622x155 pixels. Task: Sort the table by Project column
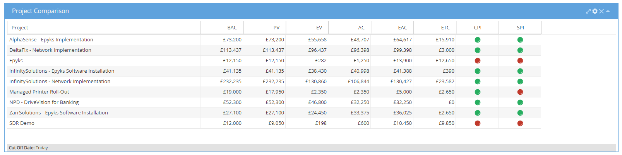(x=20, y=28)
